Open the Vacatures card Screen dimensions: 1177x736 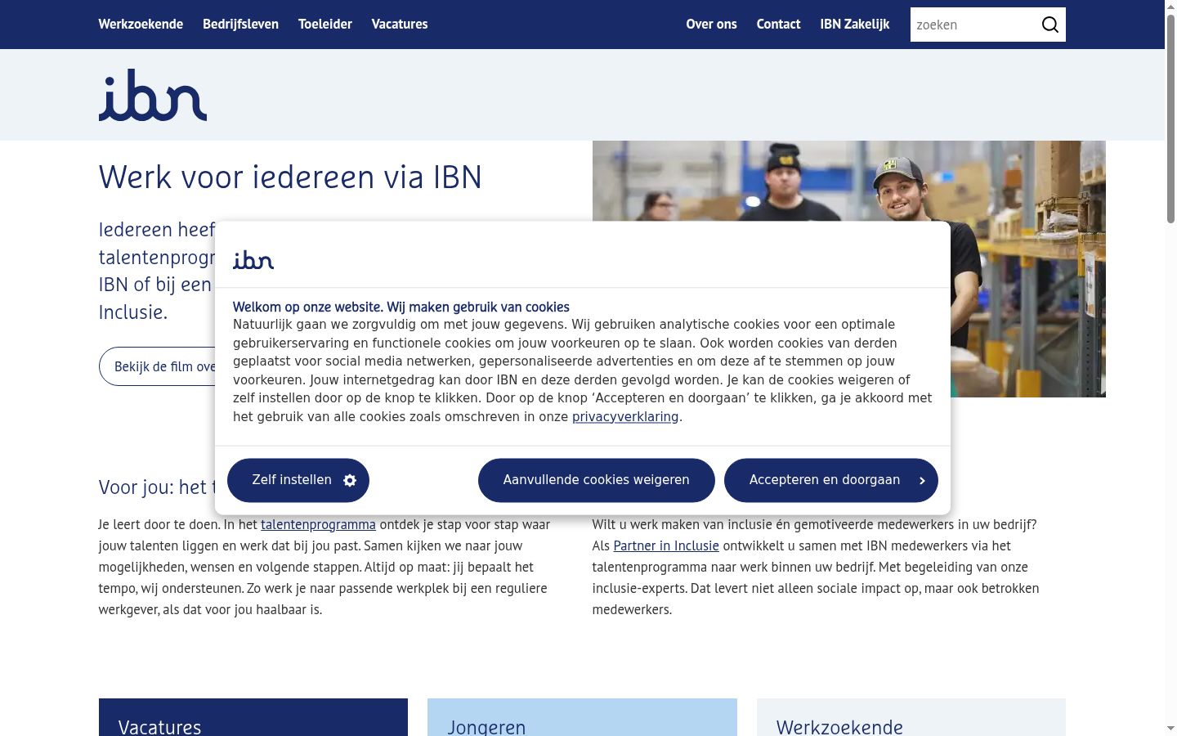[x=253, y=717]
